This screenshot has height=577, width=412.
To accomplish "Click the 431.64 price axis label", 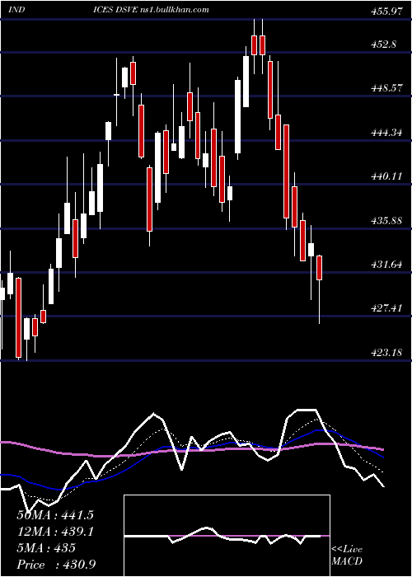I will coord(386,265).
